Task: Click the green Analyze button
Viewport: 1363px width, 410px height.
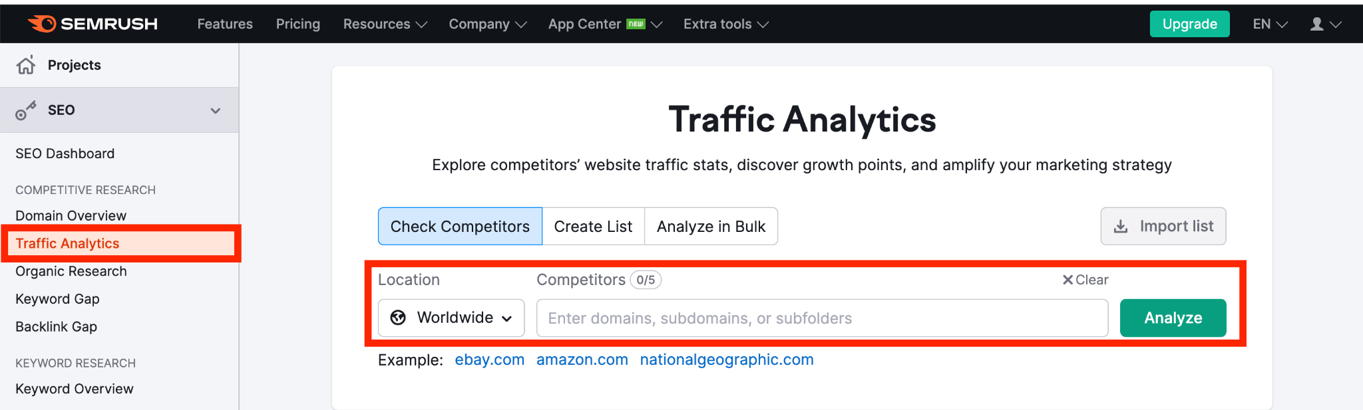Action: [x=1173, y=318]
